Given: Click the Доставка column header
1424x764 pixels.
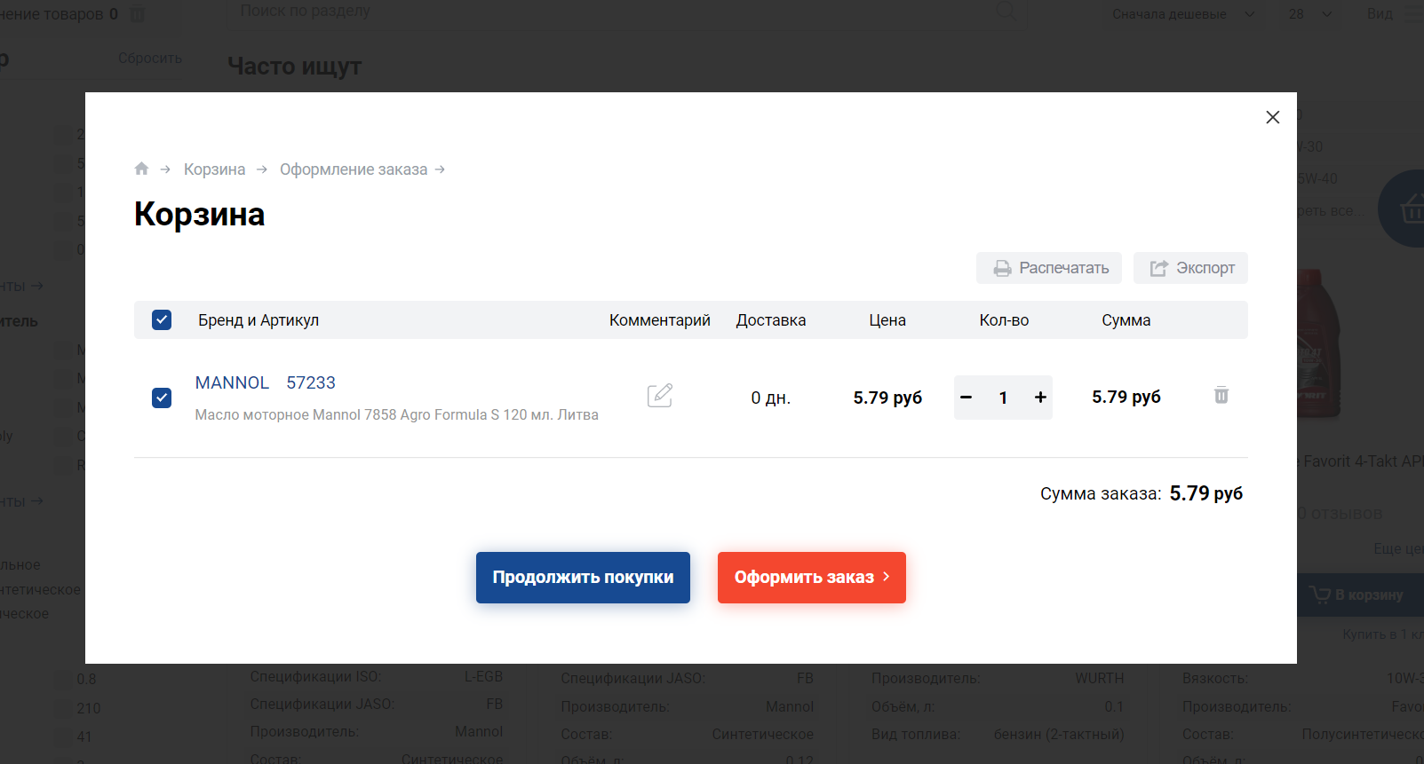Looking at the screenshot, I should pos(771,320).
